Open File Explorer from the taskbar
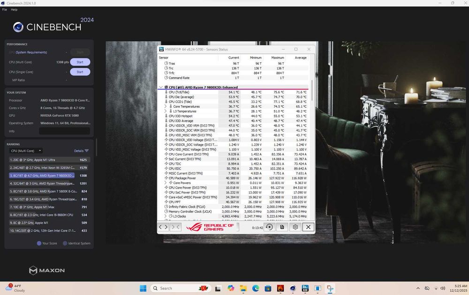469x295 pixels. [243, 288]
